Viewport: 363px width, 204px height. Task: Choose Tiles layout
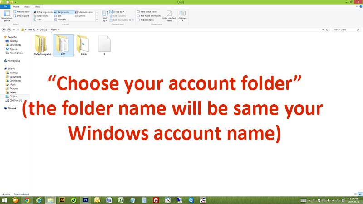click(x=38, y=19)
